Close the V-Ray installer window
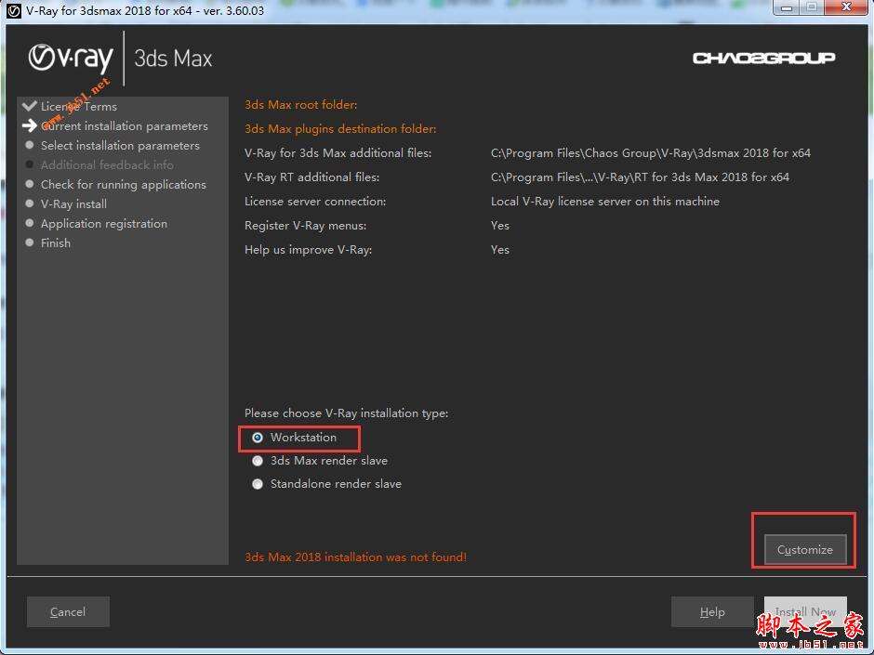 pyautogui.click(x=846, y=7)
